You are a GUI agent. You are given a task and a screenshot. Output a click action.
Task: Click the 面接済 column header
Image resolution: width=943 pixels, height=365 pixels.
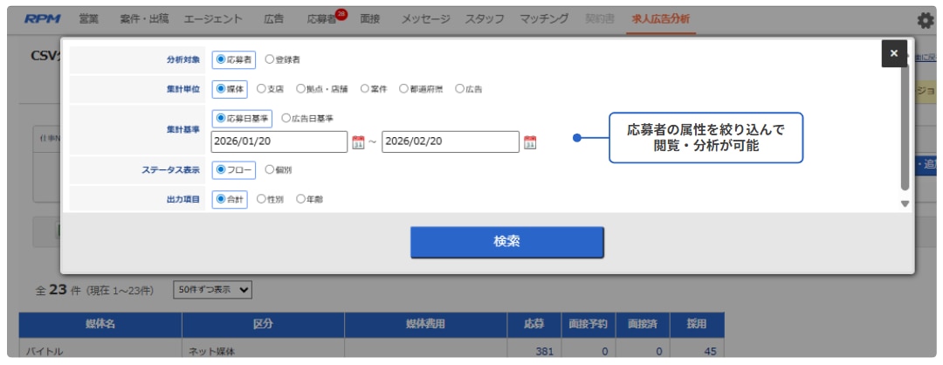[x=643, y=325]
